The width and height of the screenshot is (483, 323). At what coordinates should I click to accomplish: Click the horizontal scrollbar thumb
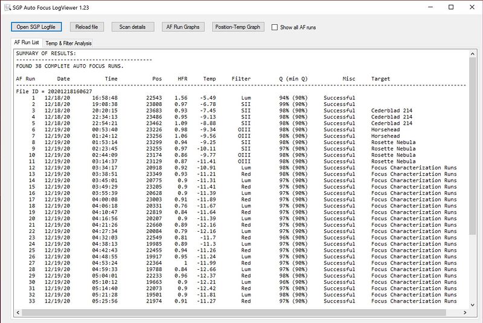[234, 313]
